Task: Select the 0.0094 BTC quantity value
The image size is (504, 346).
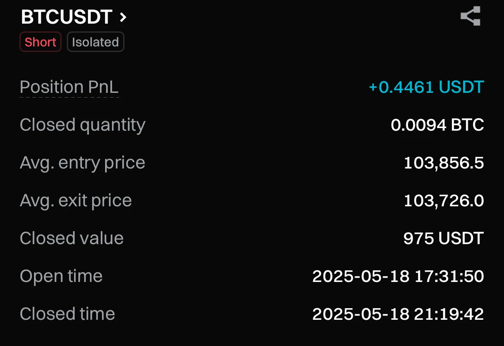Action: tap(437, 125)
